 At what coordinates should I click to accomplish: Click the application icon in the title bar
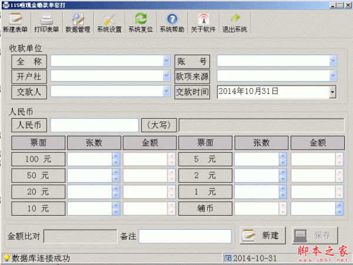tap(6, 5)
